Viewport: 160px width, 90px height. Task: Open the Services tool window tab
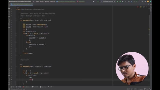click(43, 87)
